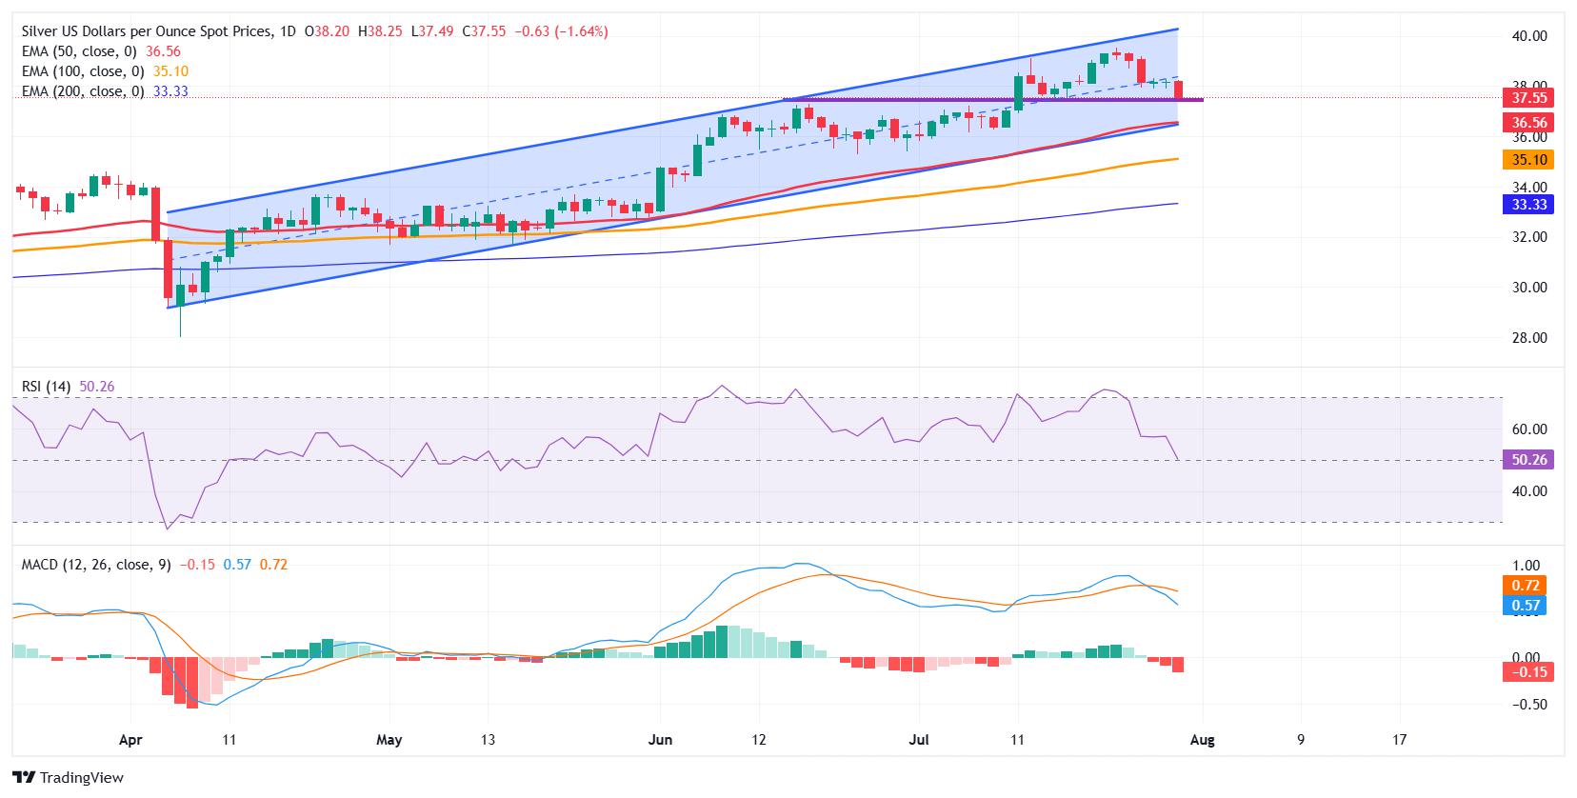Click the orange 35.10 EMA price tag
The image size is (1577, 798).
click(1525, 159)
